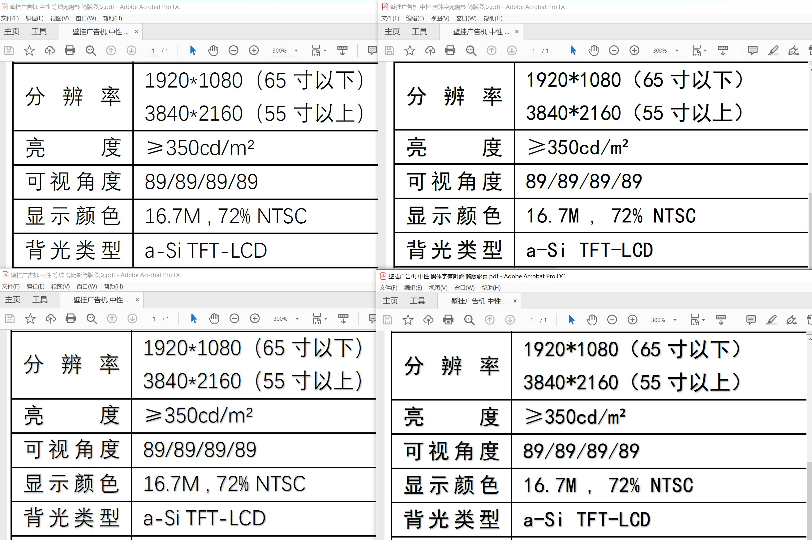Print the document in the top-left window
The image size is (812, 540).
[x=70, y=51]
